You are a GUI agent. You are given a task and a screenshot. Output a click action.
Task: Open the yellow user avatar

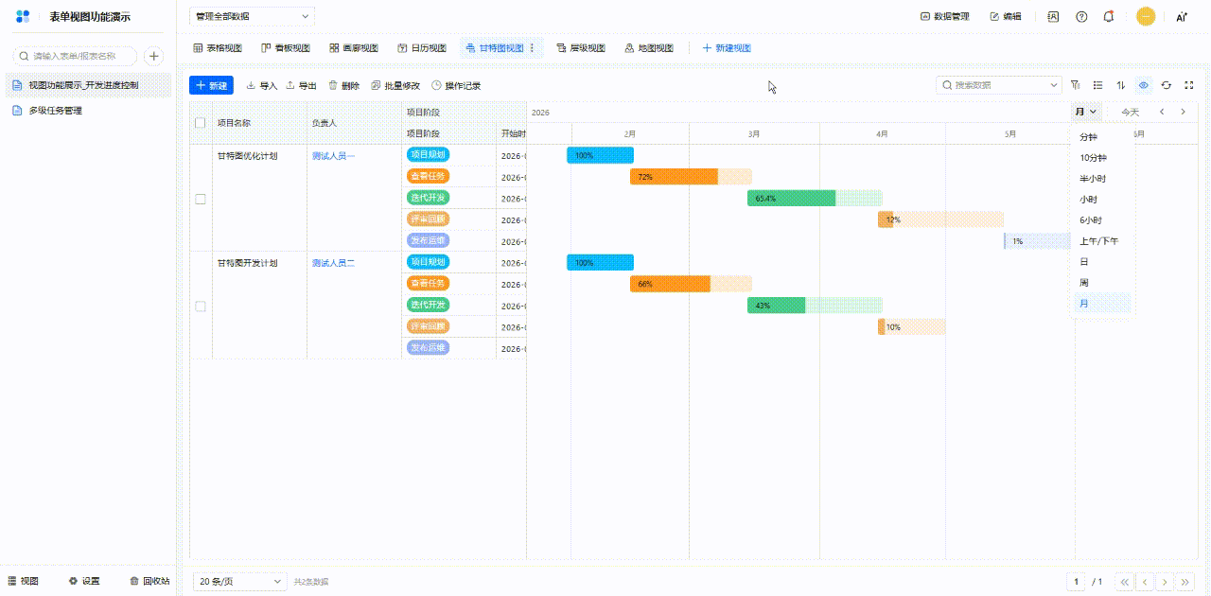(x=1146, y=16)
